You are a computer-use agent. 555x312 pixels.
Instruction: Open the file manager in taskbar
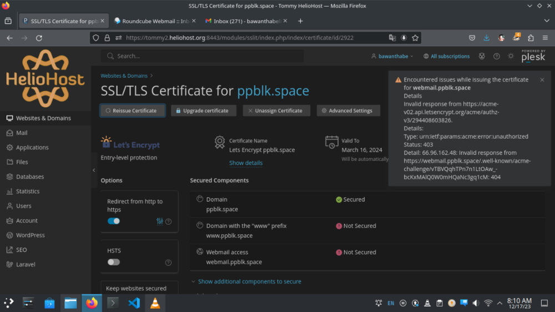pyautogui.click(x=70, y=303)
